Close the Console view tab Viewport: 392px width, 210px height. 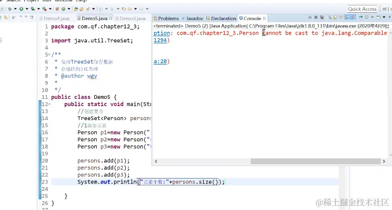[264, 18]
